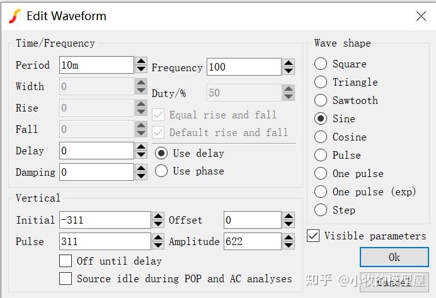Toggle Source idle during POP and AC analyses
The height and width of the screenshot is (298, 436).
click(66, 278)
